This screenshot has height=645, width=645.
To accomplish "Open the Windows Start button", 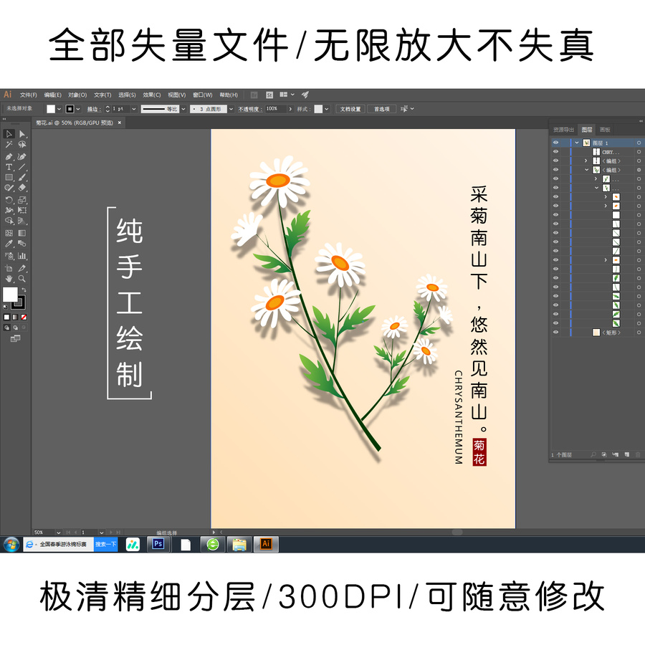I will (x=11, y=544).
